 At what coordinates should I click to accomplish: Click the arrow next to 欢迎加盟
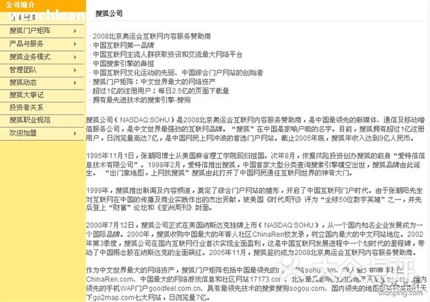click(x=75, y=133)
